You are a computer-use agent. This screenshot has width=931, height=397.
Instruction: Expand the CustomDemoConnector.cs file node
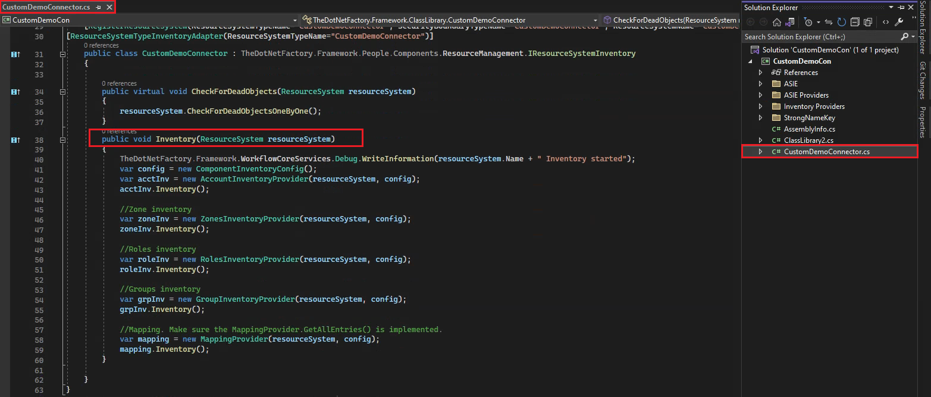760,152
